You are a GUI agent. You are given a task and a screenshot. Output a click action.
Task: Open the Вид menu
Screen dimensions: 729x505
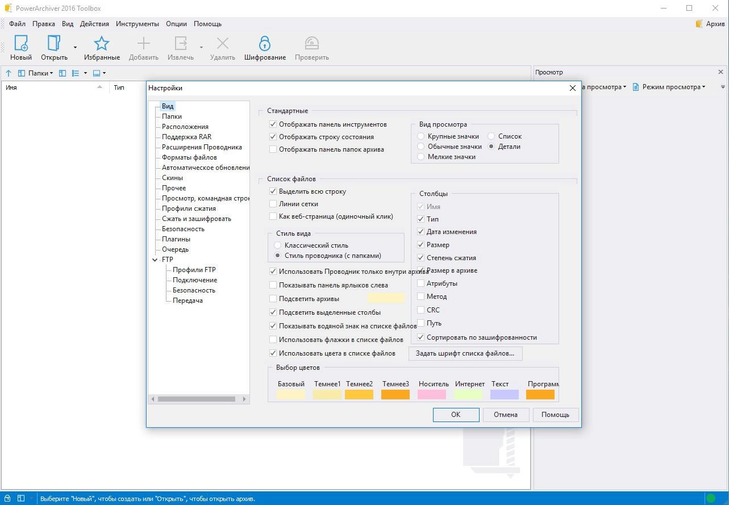[x=68, y=24]
